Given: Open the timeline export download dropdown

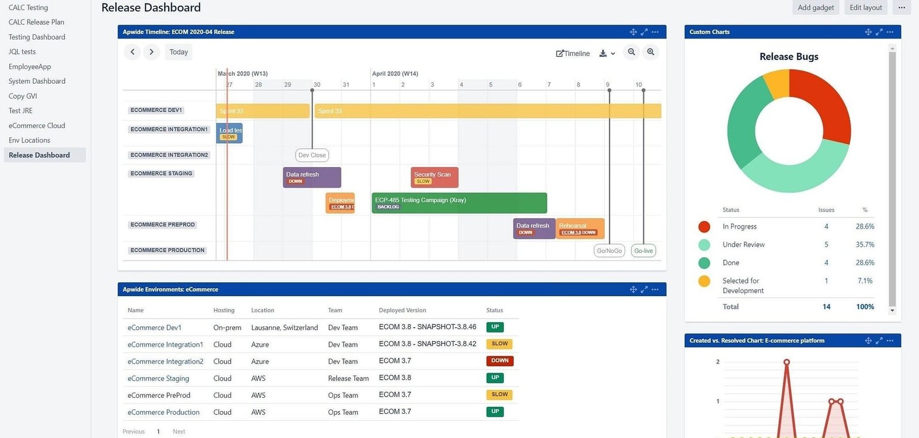Looking at the screenshot, I should pyautogui.click(x=607, y=53).
